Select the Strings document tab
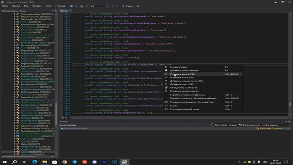This screenshot has height=165, width=293. tap(64, 11)
